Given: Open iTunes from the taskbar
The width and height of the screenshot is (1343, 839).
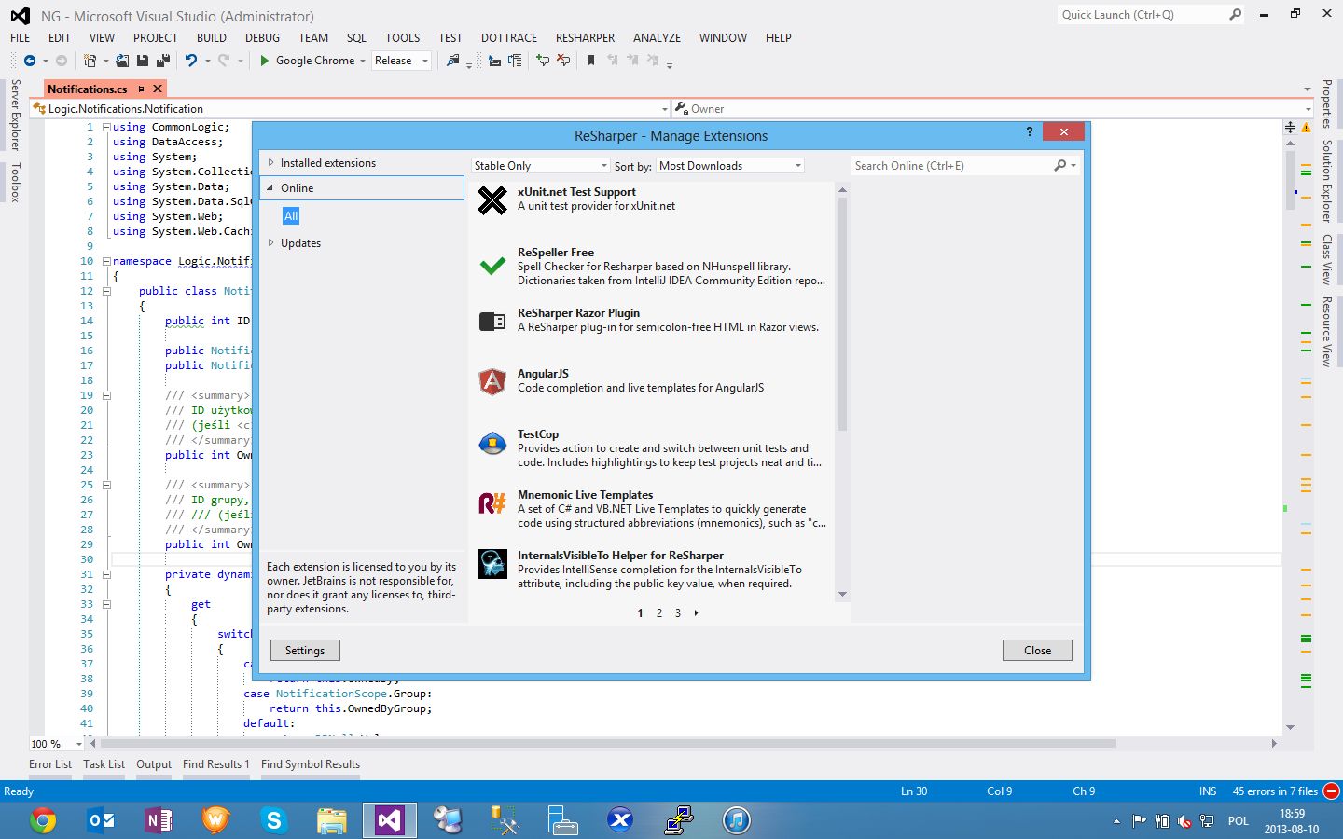Looking at the screenshot, I should (737, 820).
